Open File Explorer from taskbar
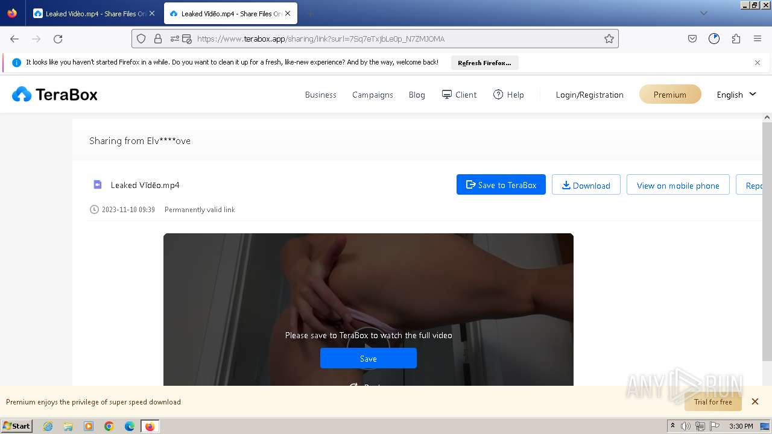This screenshot has height=434, width=772. click(x=68, y=426)
